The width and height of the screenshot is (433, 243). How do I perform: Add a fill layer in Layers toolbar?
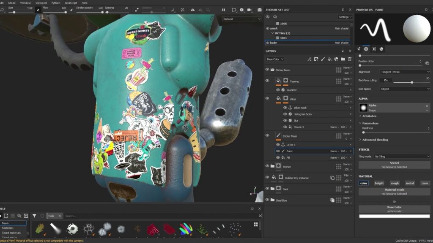click(x=329, y=59)
